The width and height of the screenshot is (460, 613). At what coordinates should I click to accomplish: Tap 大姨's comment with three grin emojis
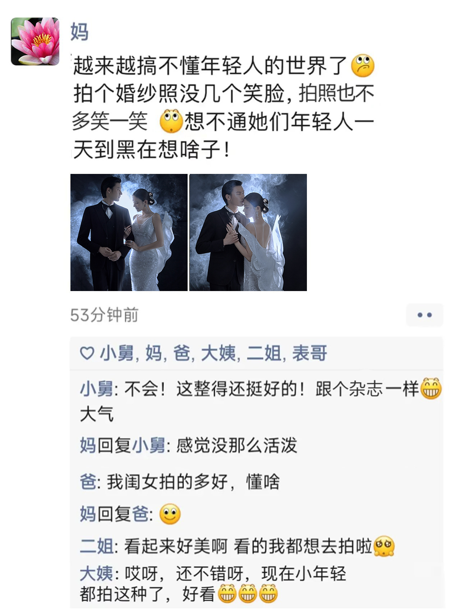pyautogui.click(x=213, y=584)
